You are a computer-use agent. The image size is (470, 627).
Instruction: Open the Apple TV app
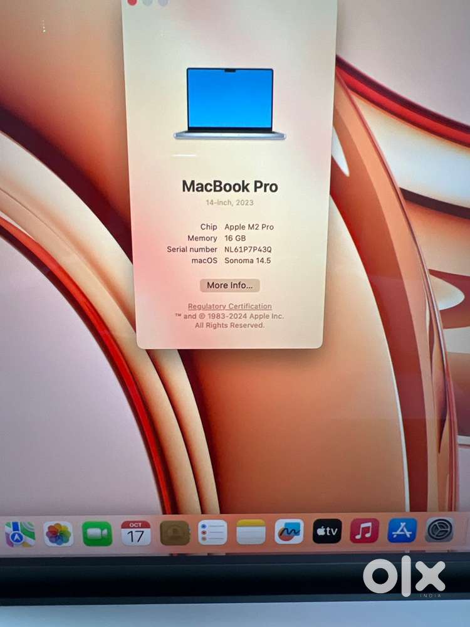pos(327,531)
